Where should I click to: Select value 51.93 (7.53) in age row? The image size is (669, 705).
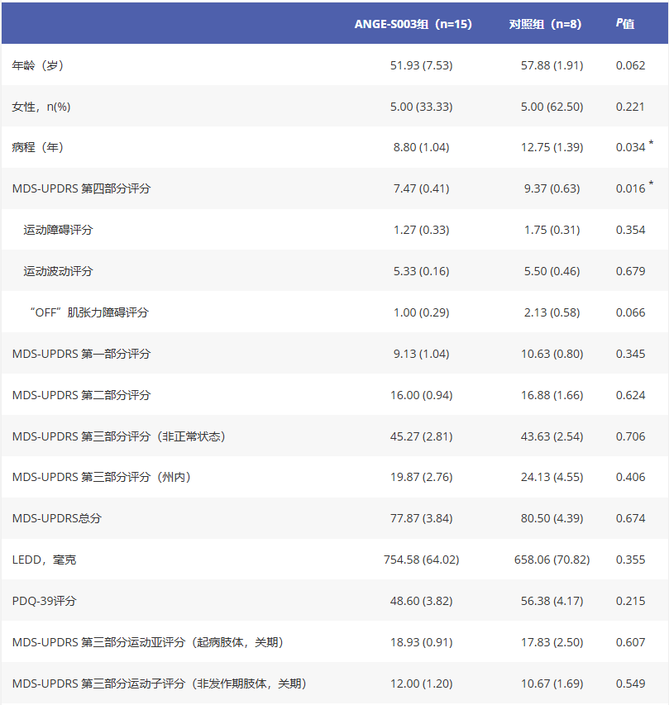pos(422,65)
